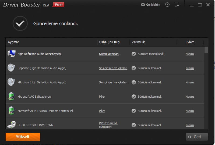The image size is (215, 145).
Task: Open Ses girişleri ve çıkışları link for Mikrofon
Action: 113,82
